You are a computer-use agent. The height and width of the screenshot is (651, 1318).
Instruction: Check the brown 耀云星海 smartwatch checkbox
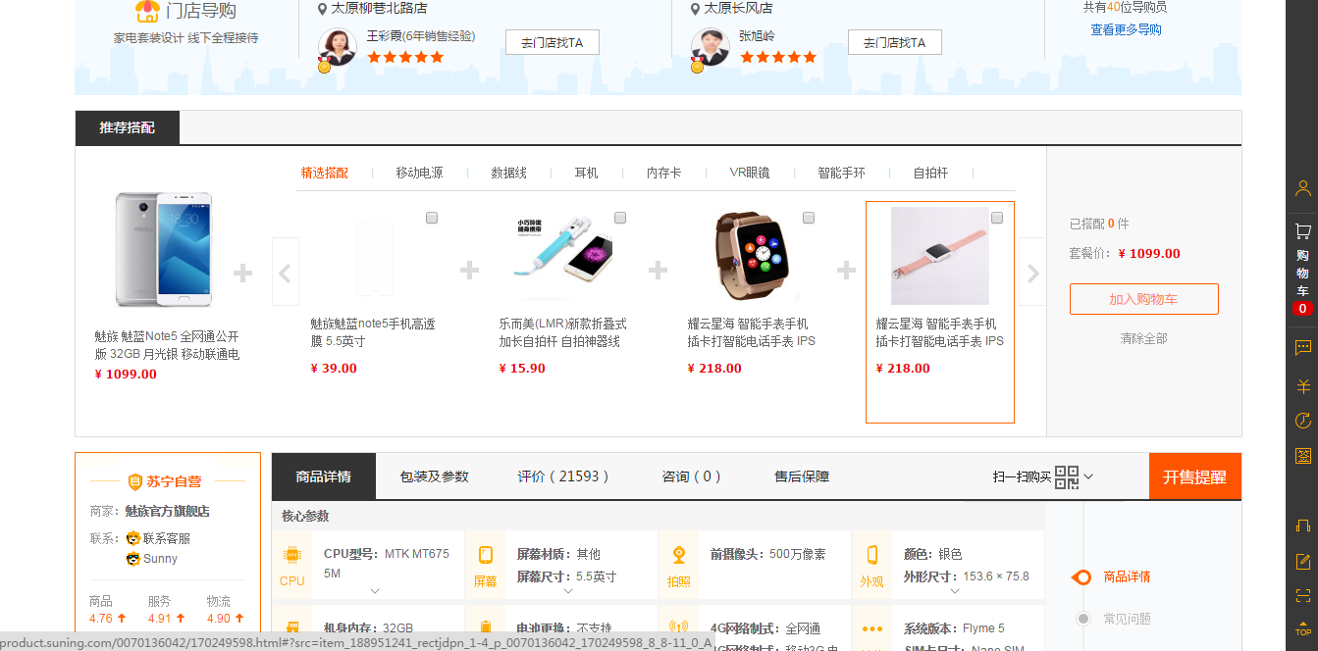point(809,218)
